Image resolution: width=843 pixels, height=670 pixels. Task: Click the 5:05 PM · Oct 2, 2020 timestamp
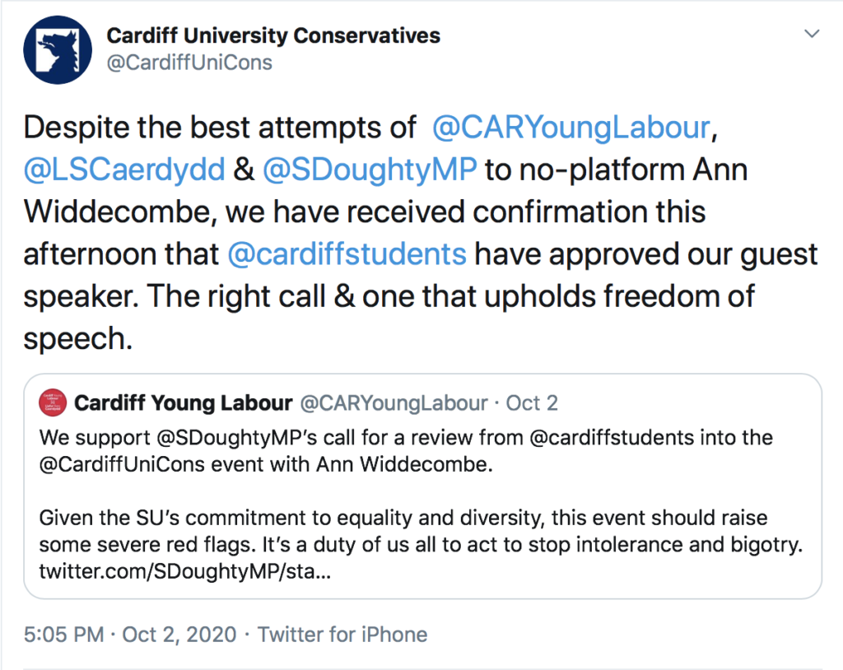click(x=130, y=635)
